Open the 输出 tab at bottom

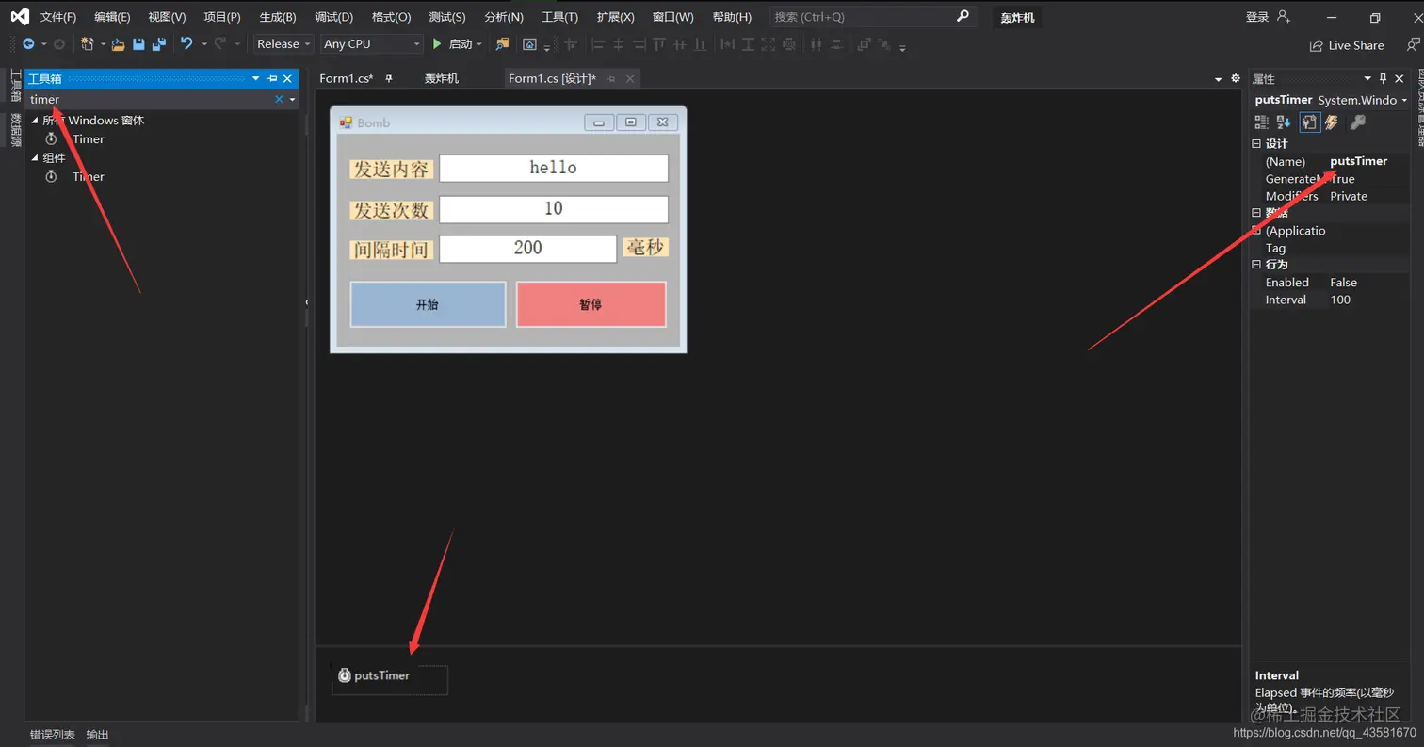pyautogui.click(x=98, y=735)
